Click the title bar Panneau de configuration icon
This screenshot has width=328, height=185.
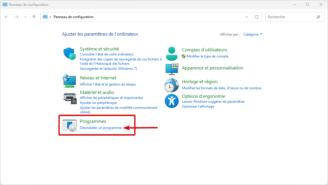5,4
